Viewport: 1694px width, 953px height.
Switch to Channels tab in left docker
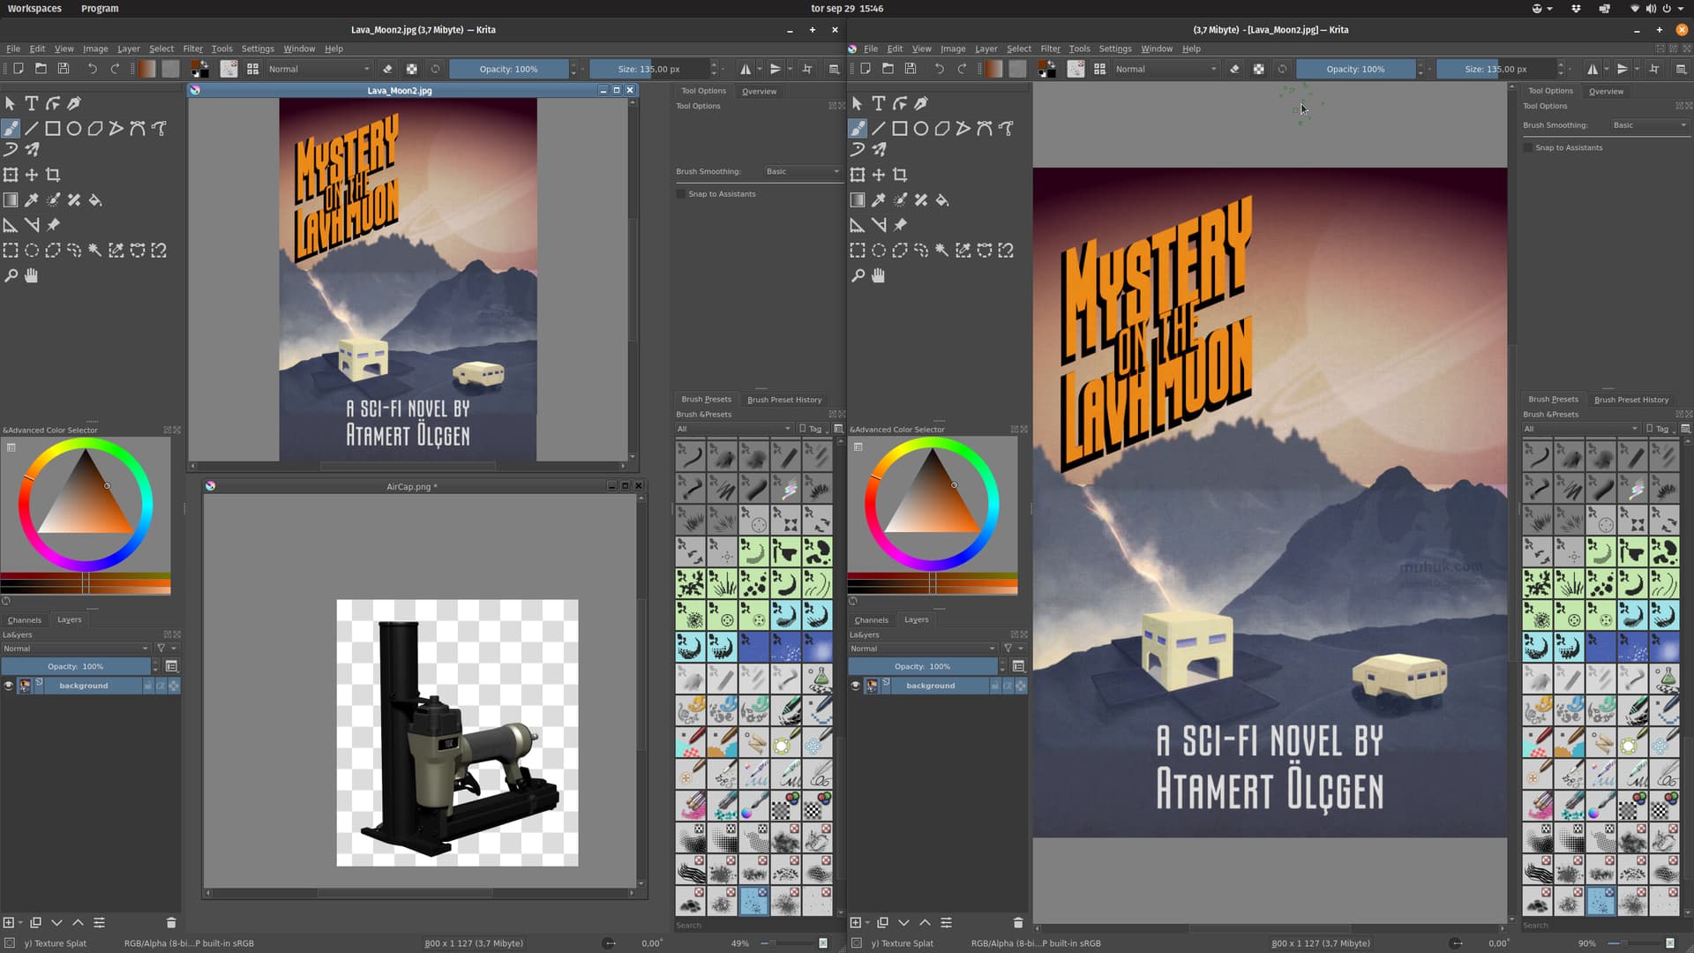coord(25,619)
